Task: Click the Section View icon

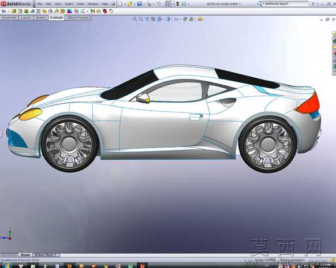Action: [153, 19]
